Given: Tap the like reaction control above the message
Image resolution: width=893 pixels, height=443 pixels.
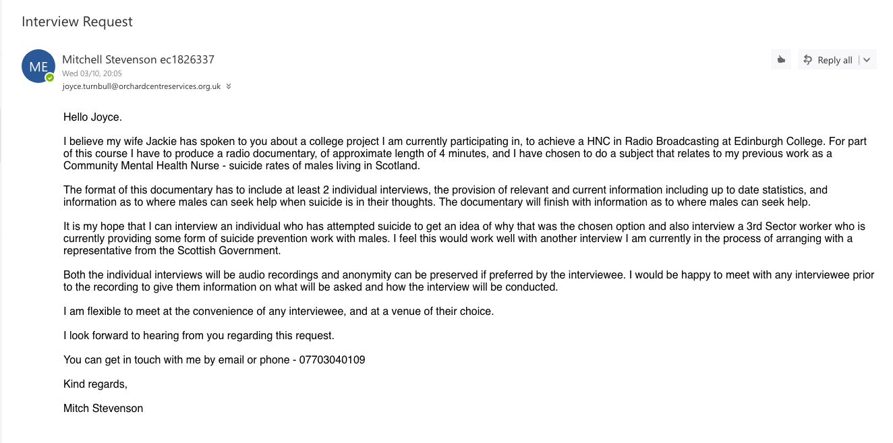Looking at the screenshot, I should [x=781, y=59].
